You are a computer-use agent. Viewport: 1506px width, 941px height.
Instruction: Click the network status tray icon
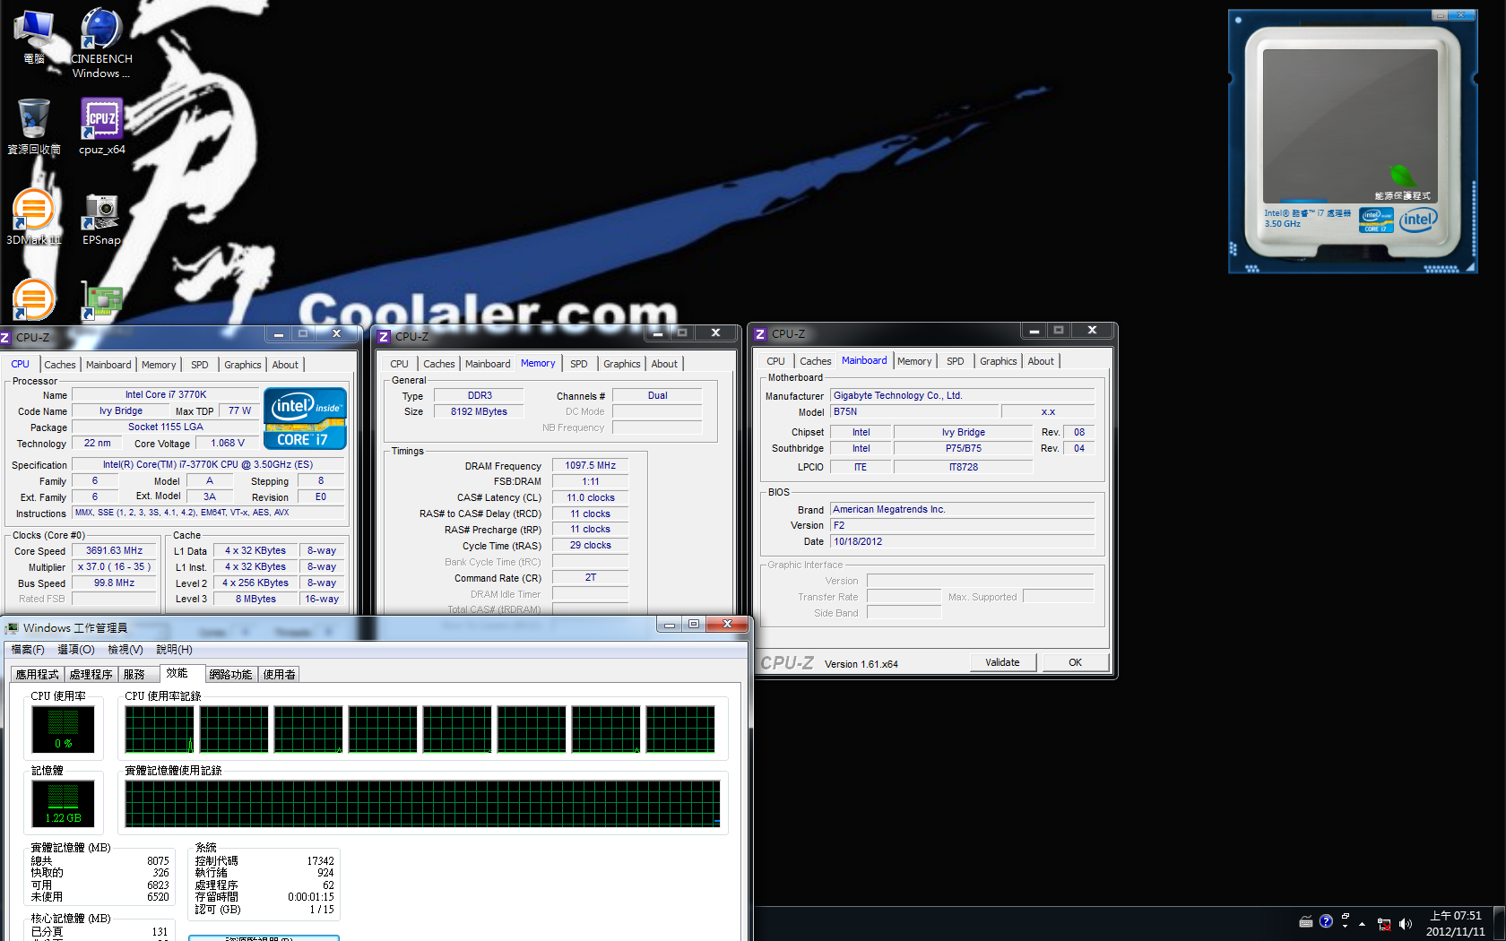pyautogui.click(x=1384, y=924)
